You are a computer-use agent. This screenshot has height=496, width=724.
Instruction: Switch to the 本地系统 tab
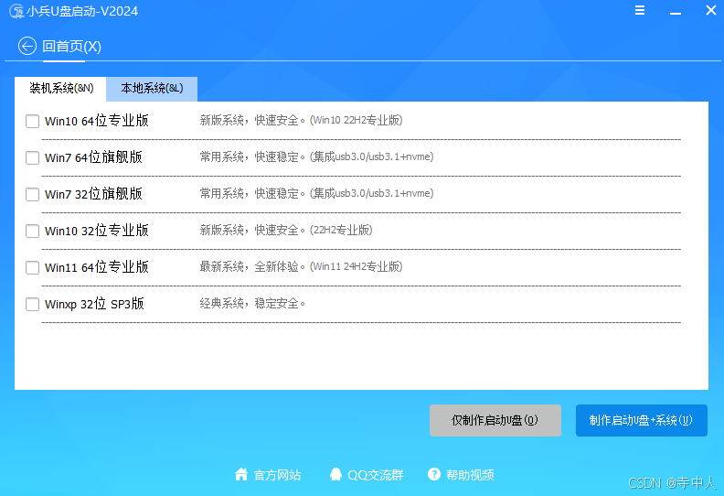point(152,89)
